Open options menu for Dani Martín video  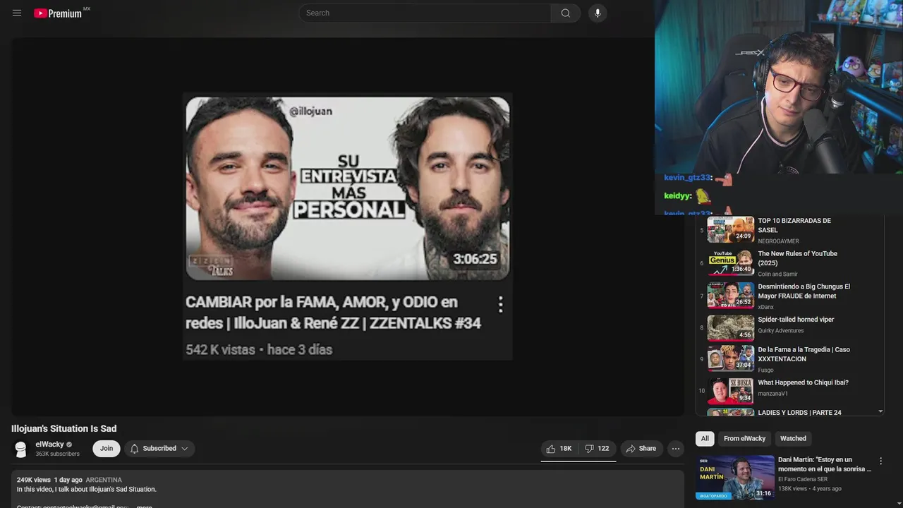880,461
